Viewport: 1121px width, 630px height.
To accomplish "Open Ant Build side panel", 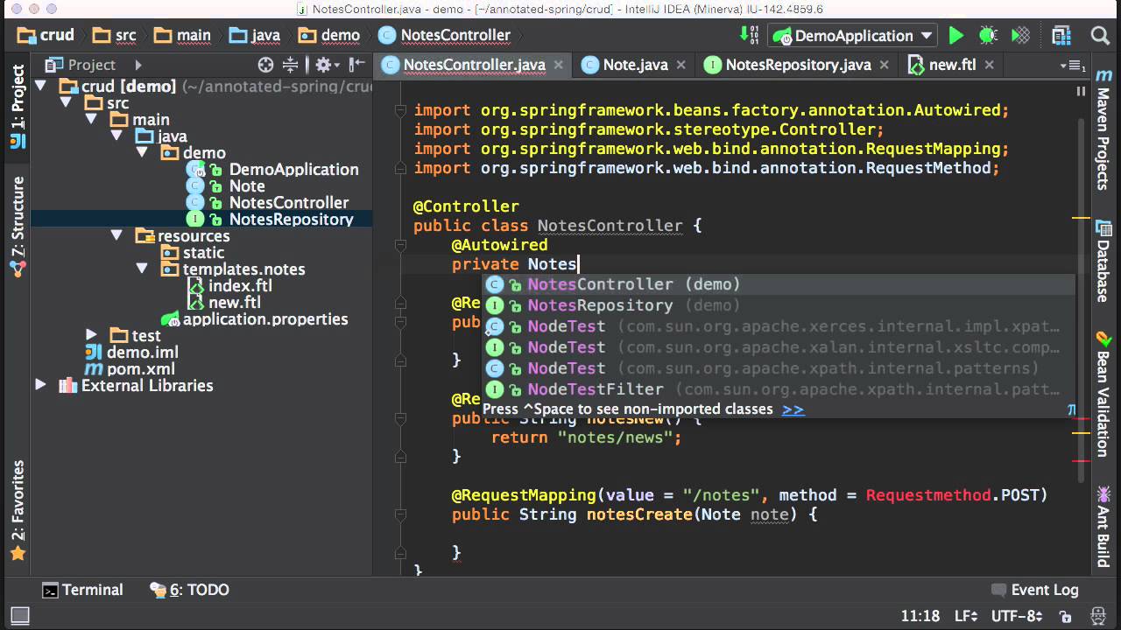I will (x=1103, y=527).
